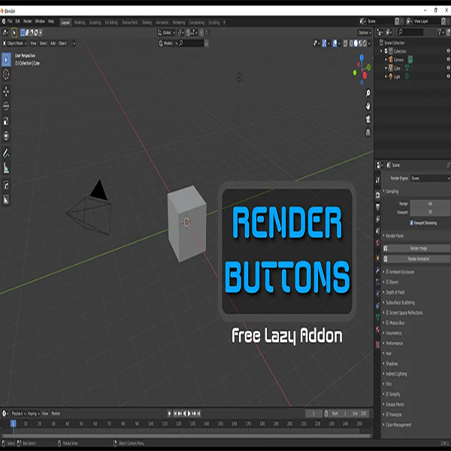Select the Cursor tool in left toolbar
The height and width of the screenshot is (451, 451).
point(6,74)
